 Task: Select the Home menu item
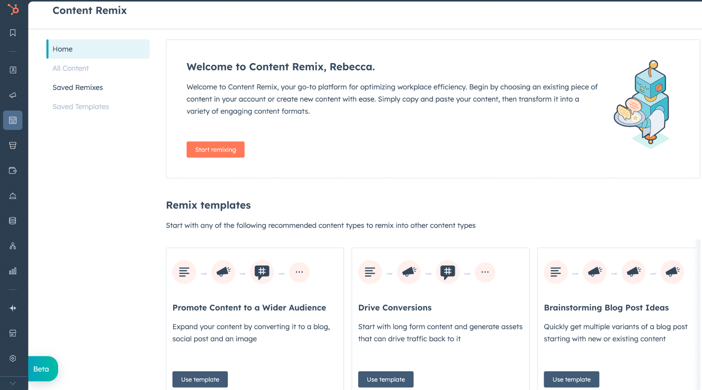[x=98, y=49]
